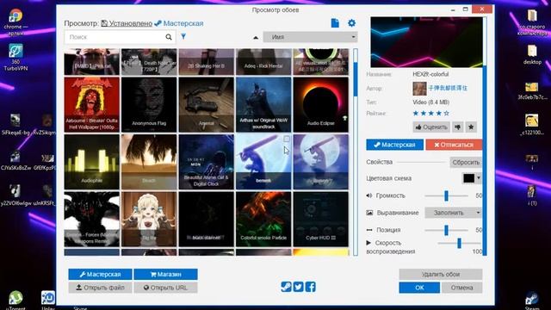Open the Steam social link icon

(286, 287)
